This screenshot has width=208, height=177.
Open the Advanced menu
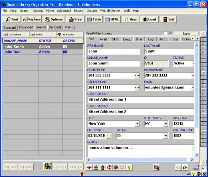point(64,11)
